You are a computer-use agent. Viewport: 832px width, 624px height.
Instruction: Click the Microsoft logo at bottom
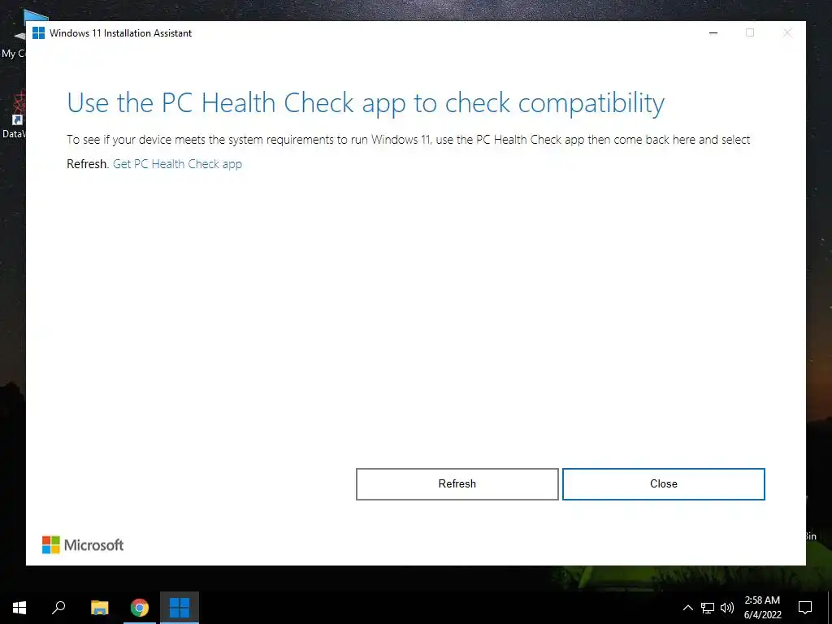click(x=83, y=545)
